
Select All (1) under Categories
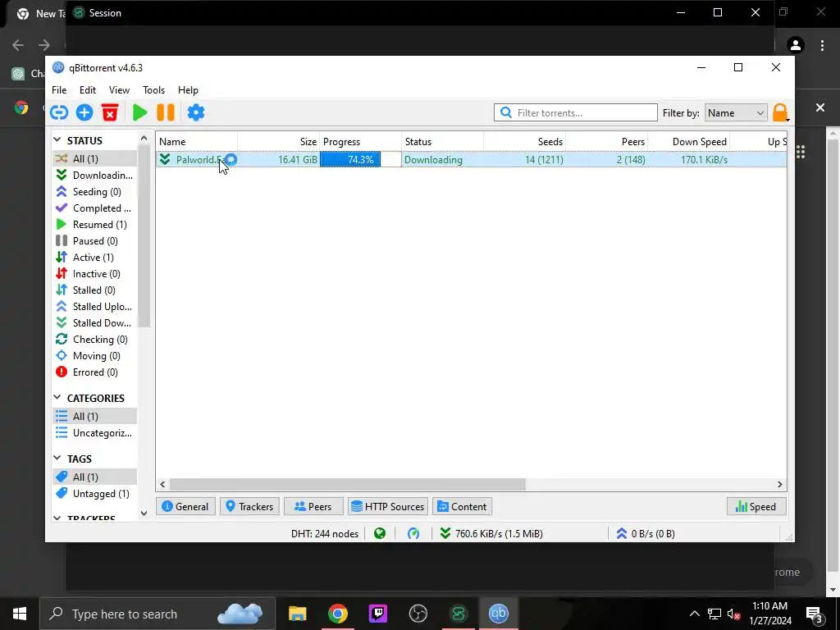tap(94, 416)
